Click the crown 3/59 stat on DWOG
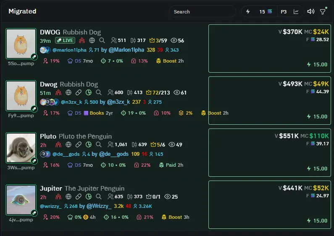Screen dimensions: 334x236 (x=158, y=40)
